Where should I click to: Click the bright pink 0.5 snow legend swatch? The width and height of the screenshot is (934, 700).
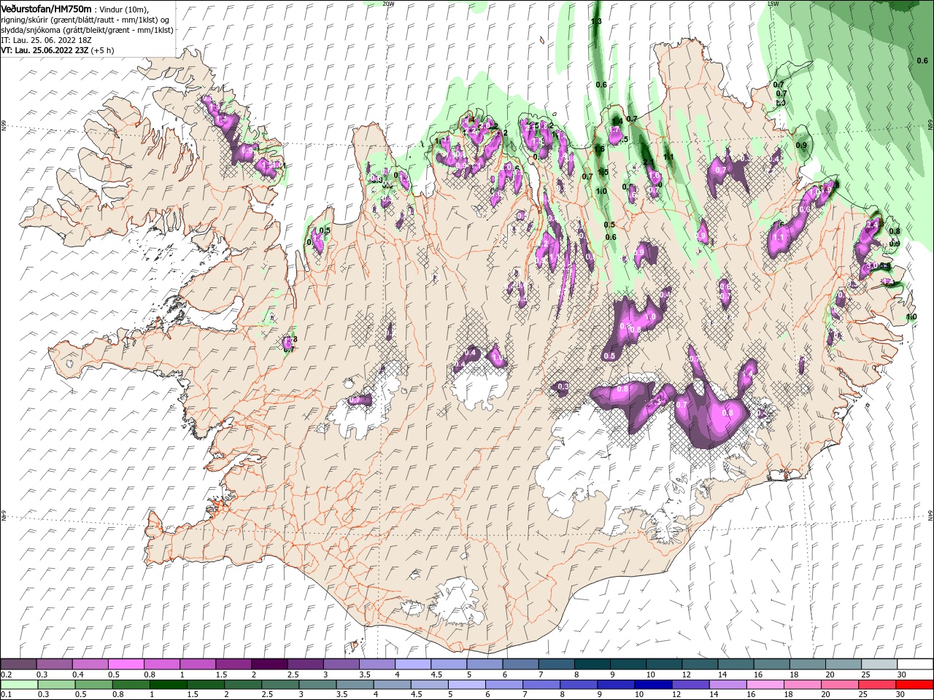(x=126, y=664)
